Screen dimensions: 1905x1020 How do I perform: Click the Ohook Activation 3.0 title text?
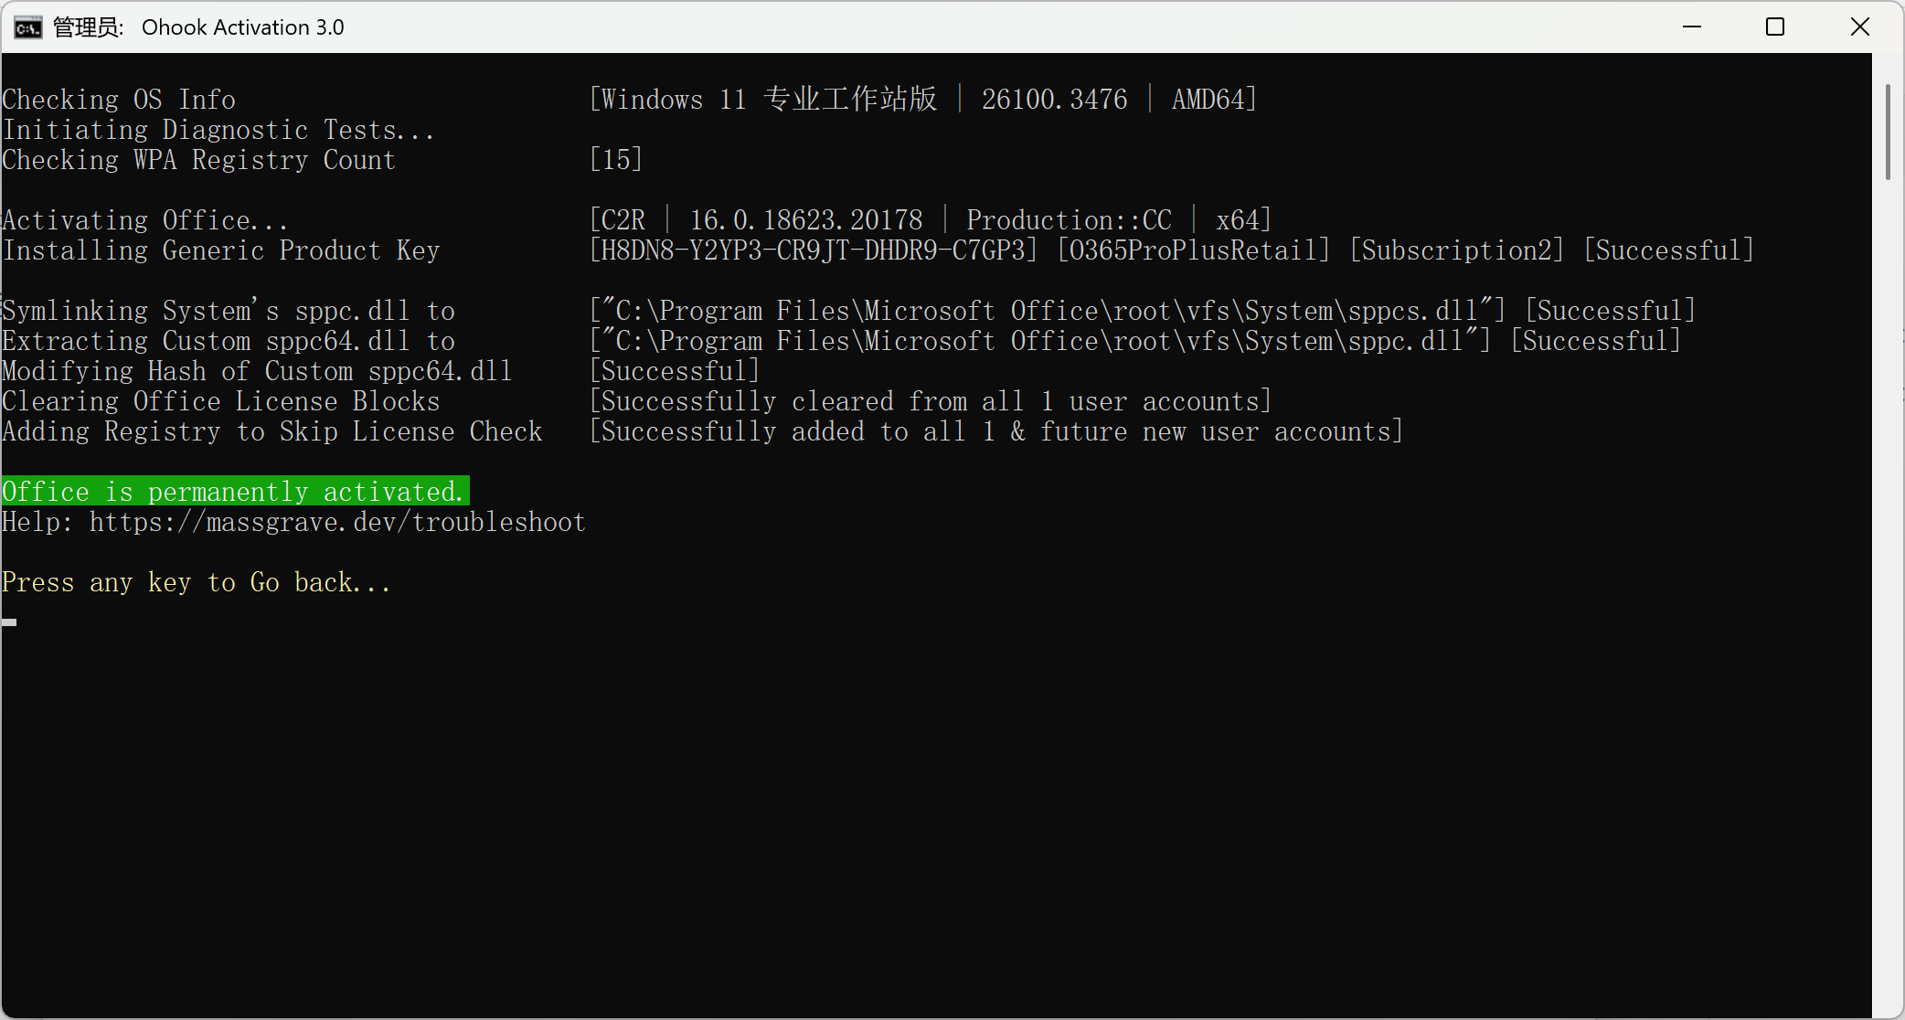pyautogui.click(x=242, y=27)
